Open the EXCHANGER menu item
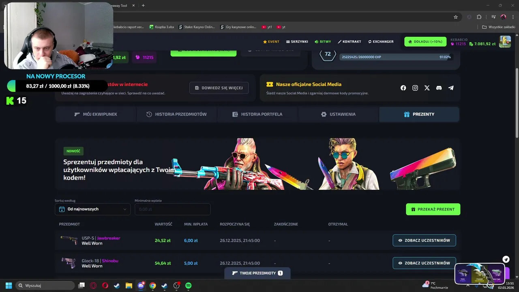 tap(381, 42)
